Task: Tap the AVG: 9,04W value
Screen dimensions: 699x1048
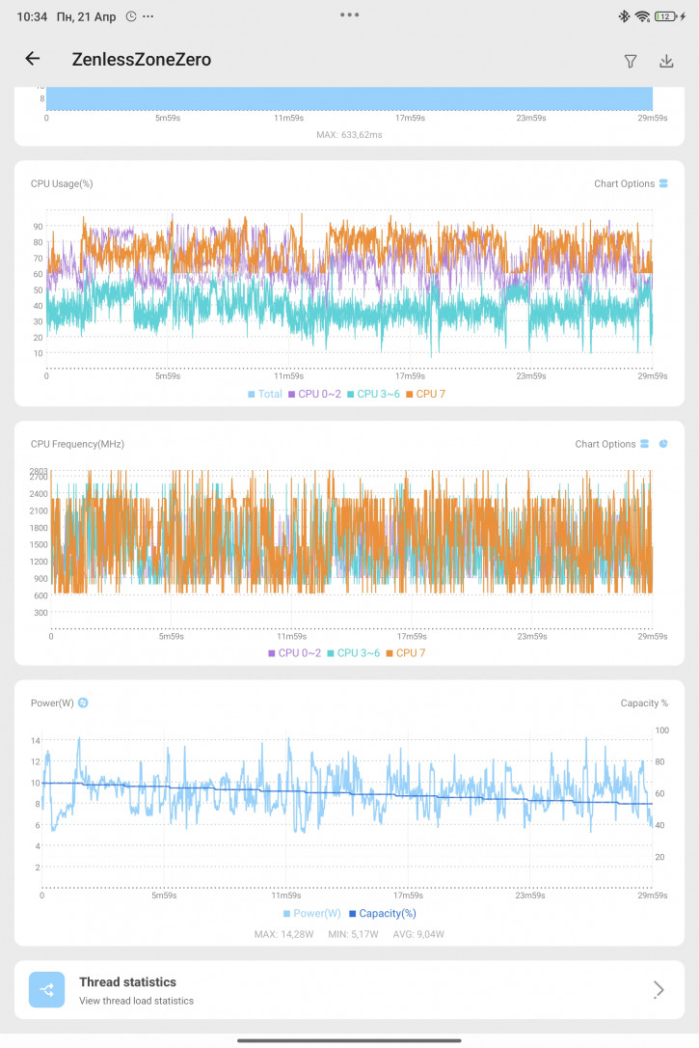Action: [x=418, y=934]
